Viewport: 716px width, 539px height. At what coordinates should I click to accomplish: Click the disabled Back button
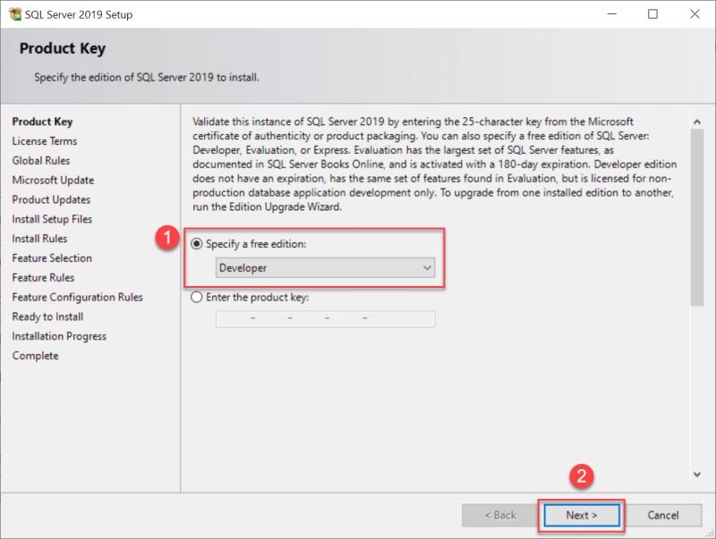pyautogui.click(x=501, y=515)
